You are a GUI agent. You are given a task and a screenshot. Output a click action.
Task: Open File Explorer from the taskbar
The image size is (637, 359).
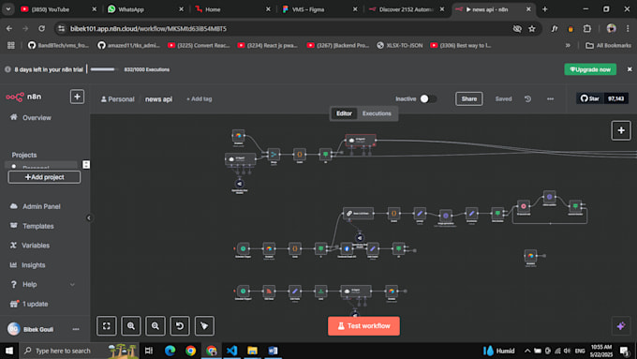(252, 351)
